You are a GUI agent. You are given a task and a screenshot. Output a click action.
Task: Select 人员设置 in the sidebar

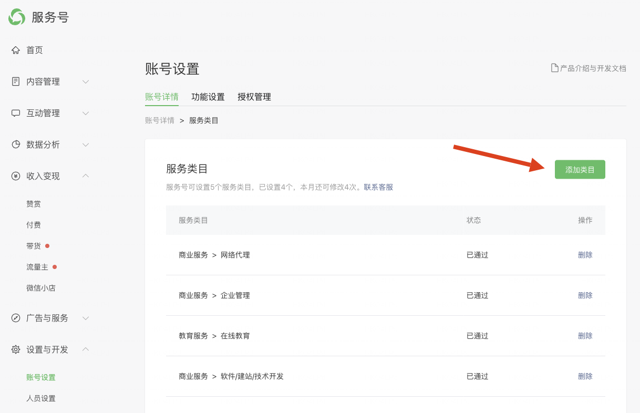pos(41,398)
